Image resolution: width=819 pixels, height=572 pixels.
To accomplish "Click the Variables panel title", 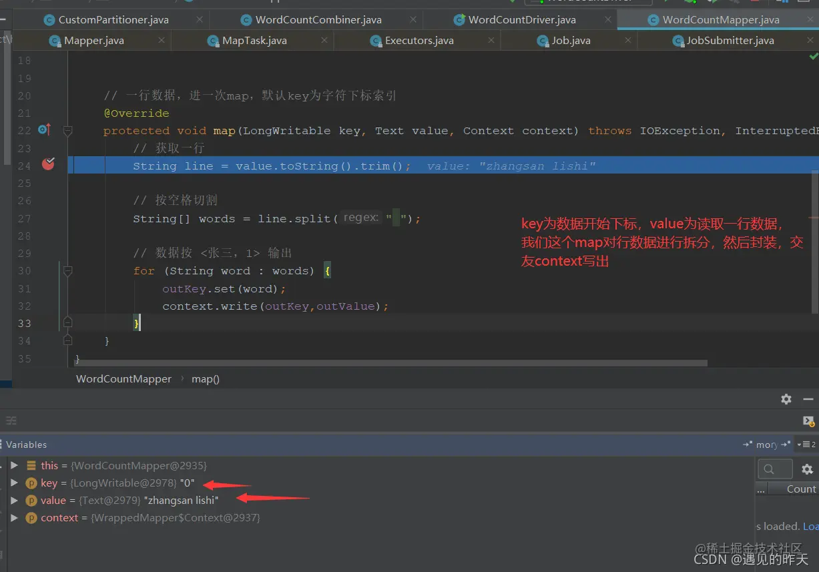I will (27, 445).
